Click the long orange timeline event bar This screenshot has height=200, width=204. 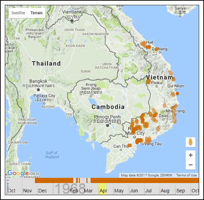click(x=145, y=180)
